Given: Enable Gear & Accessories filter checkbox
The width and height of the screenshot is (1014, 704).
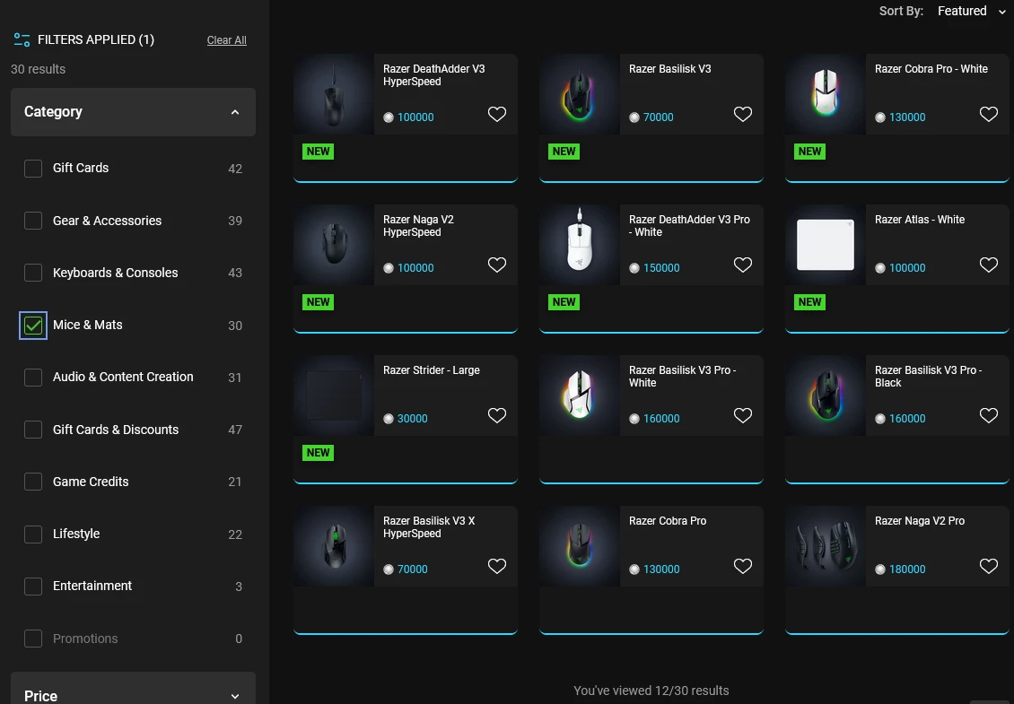Looking at the screenshot, I should tap(33, 221).
